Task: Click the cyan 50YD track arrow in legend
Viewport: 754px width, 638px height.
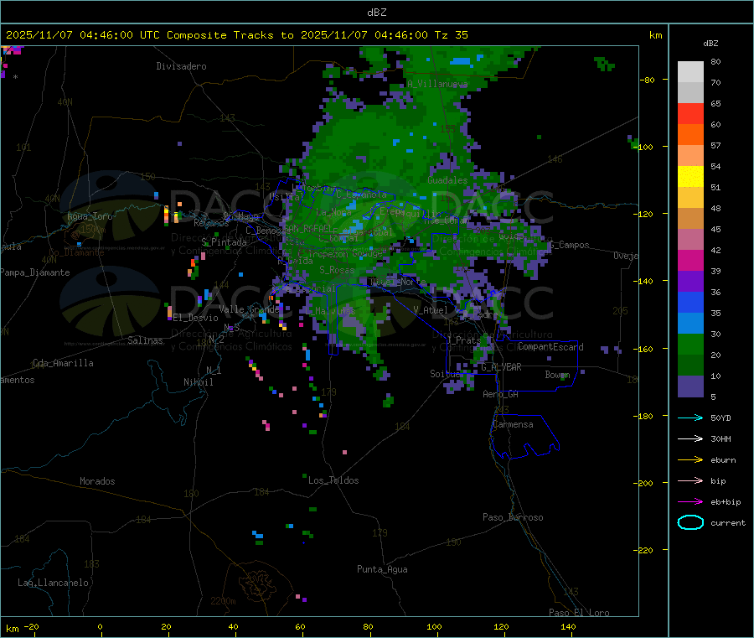Action: [690, 418]
